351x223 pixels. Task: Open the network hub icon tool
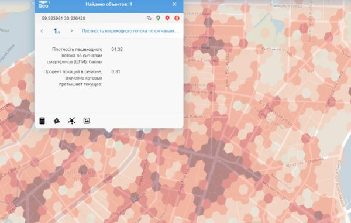(x=71, y=121)
